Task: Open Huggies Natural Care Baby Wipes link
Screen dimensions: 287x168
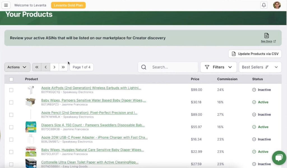Action: pyautogui.click(x=92, y=150)
